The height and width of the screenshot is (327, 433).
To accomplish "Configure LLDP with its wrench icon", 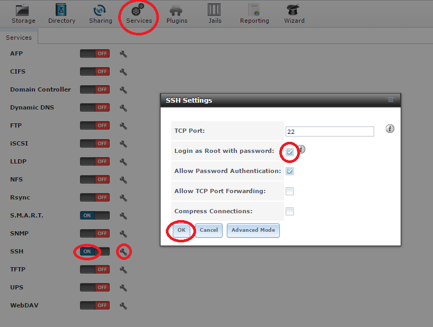I will pyautogui.click(x=123, y=162).
